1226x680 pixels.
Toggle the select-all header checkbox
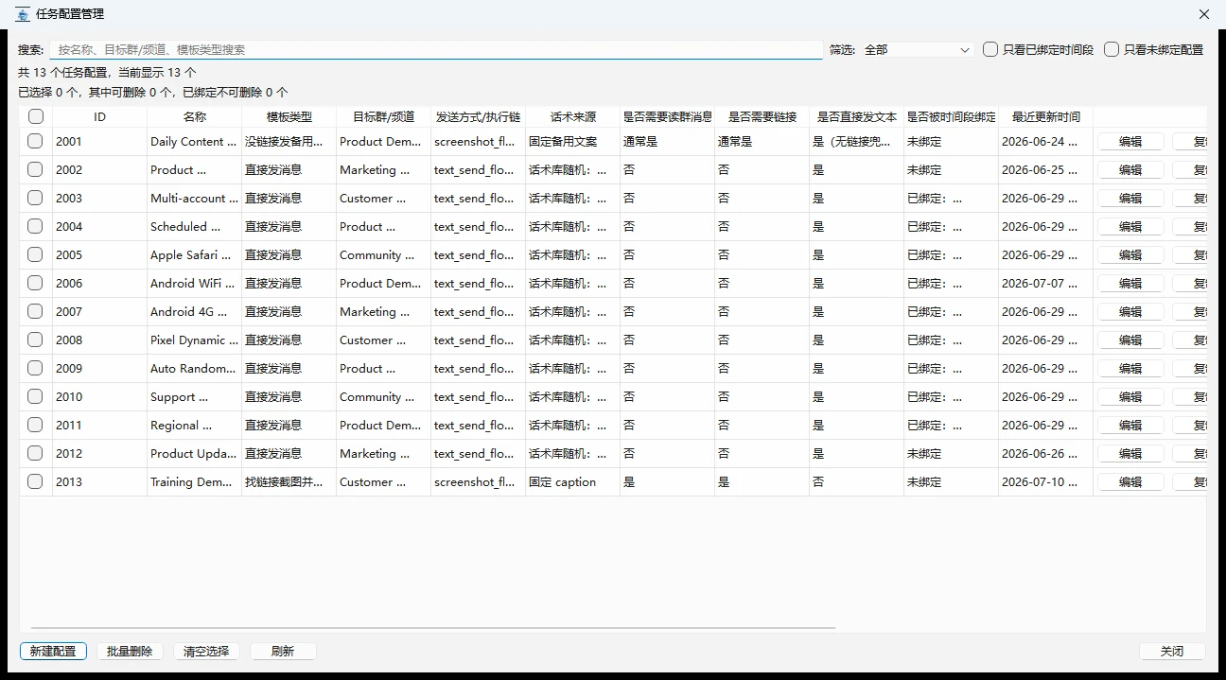(36, 116)
